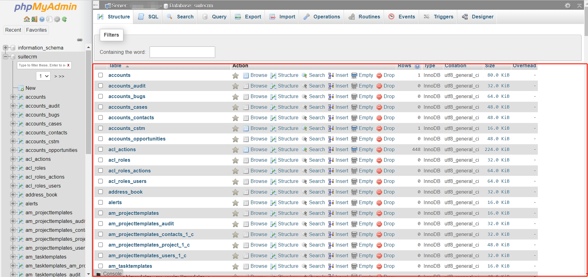
Task: Collapse the suitecrm database node
Action: (x=5, y=57)
